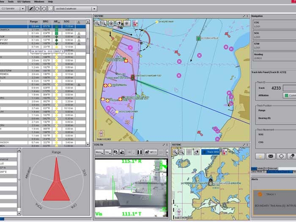Open the Vis camera mode dropdown
This screenshot has height=222, width=296.
click(108, 152)
